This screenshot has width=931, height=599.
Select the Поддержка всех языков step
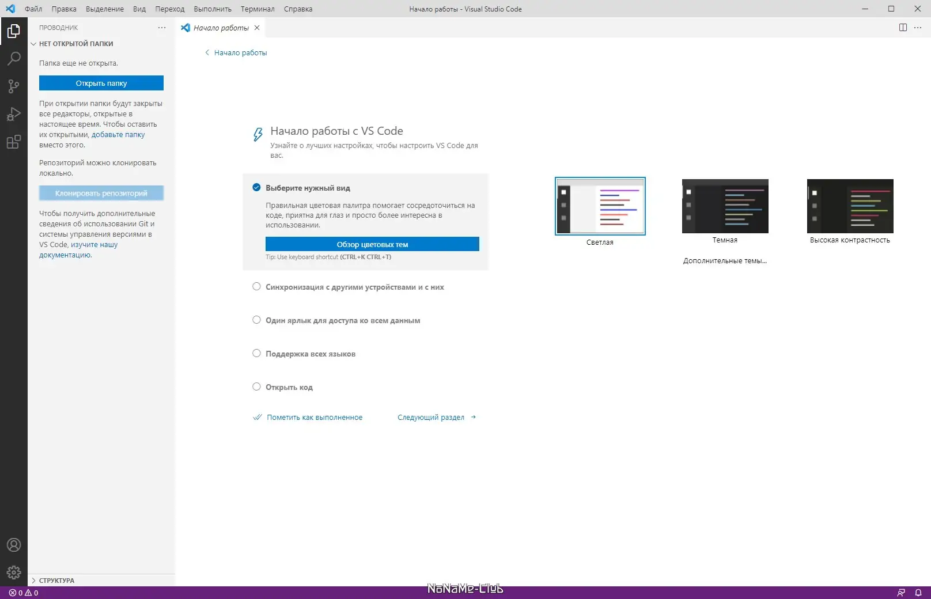[304, 354]
